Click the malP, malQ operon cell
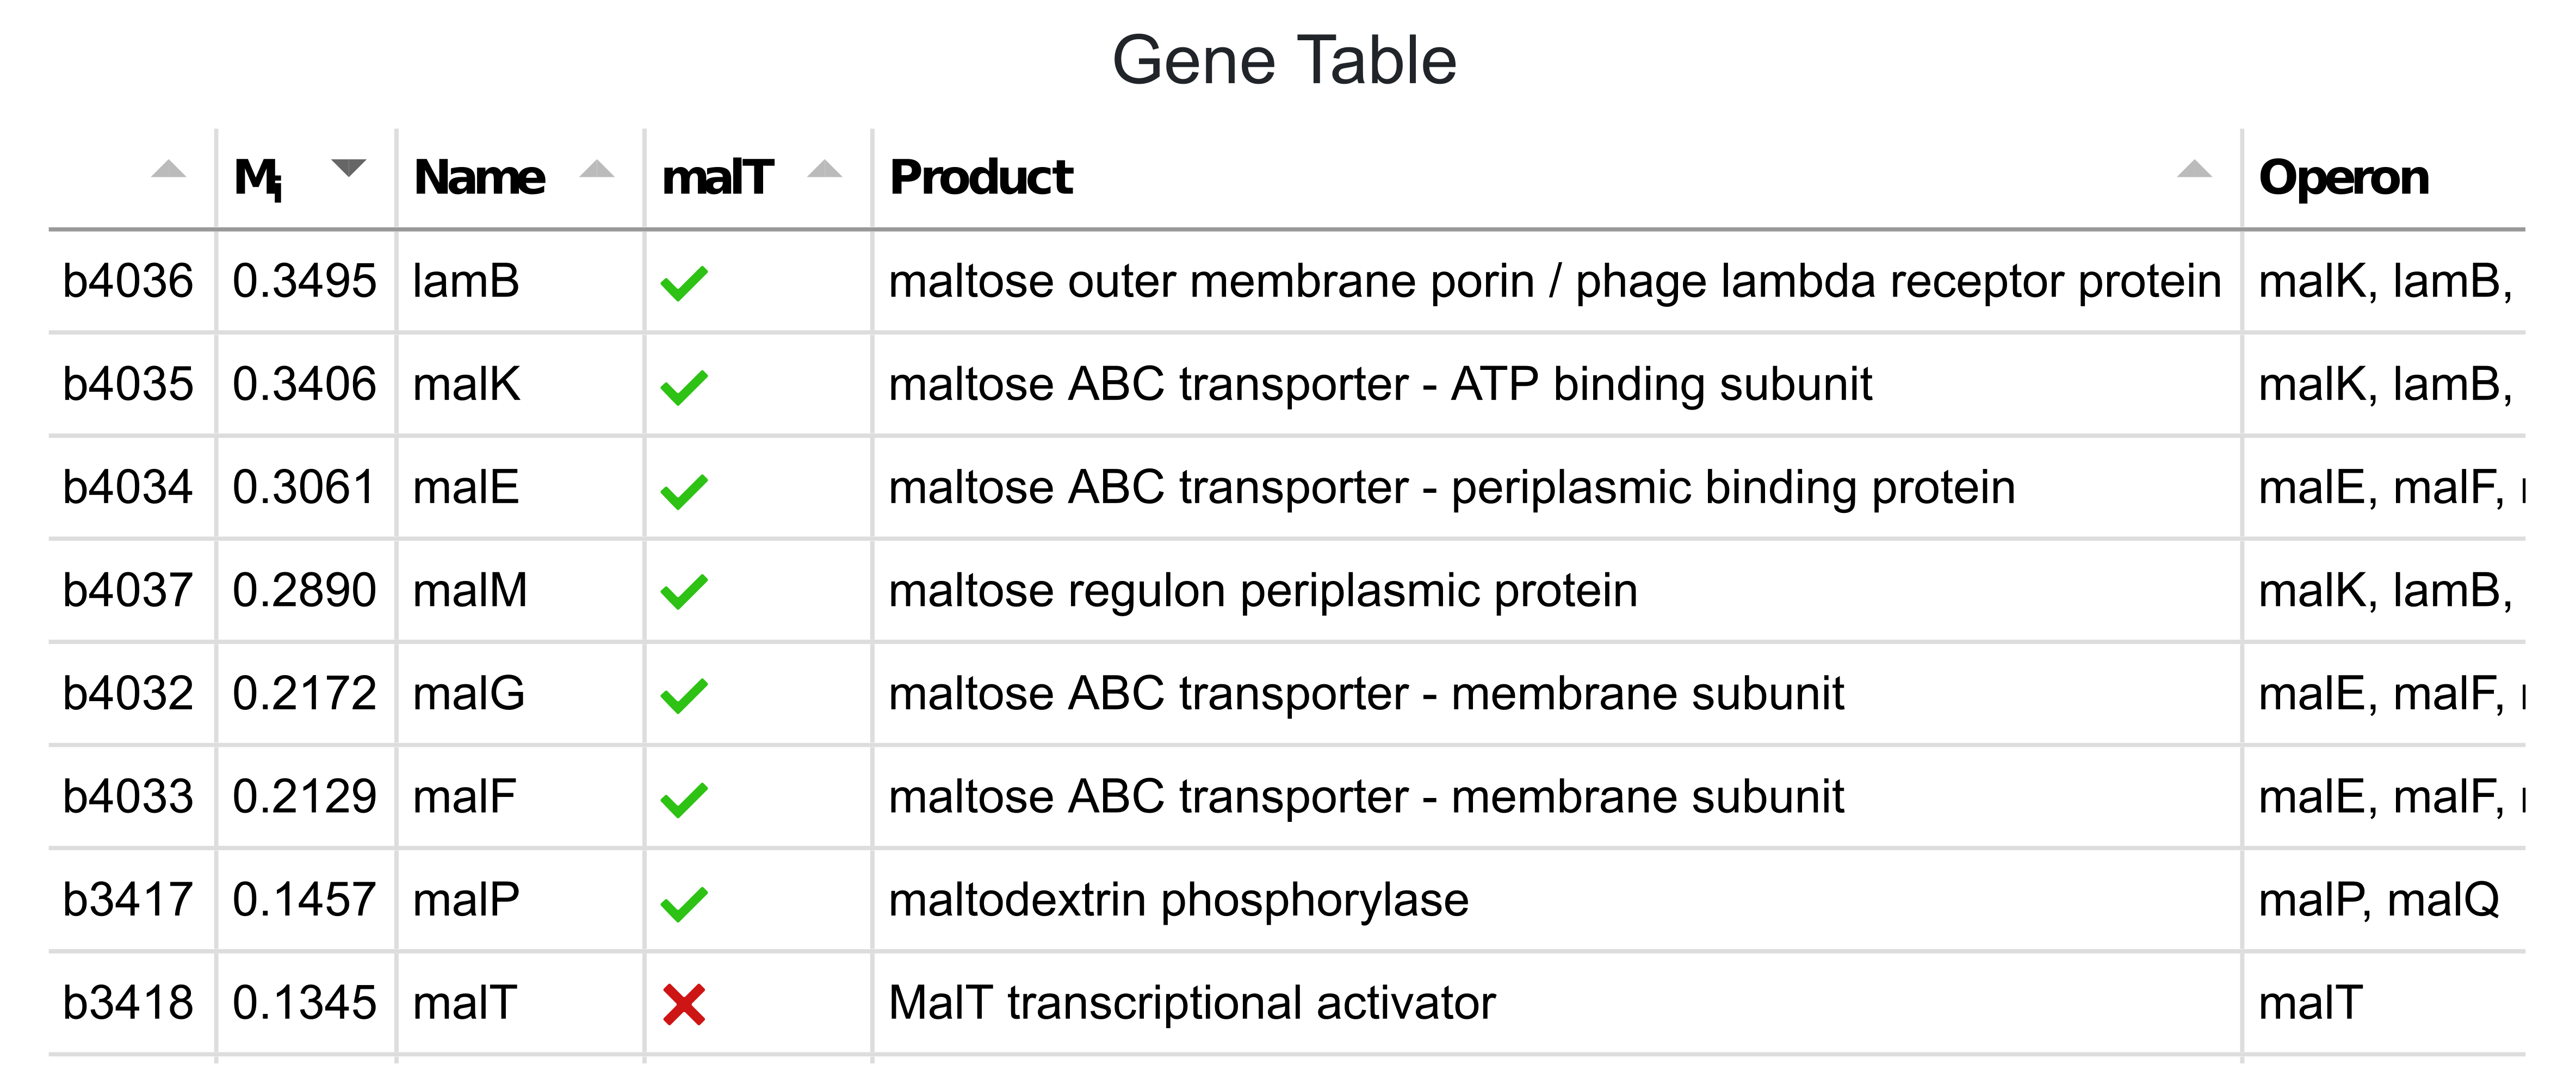Viewport: 2576px width, 1083px height. tap(2379, 900)
